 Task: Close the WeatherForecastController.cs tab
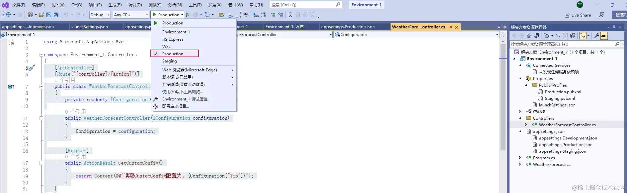click(x=457, y=27)
